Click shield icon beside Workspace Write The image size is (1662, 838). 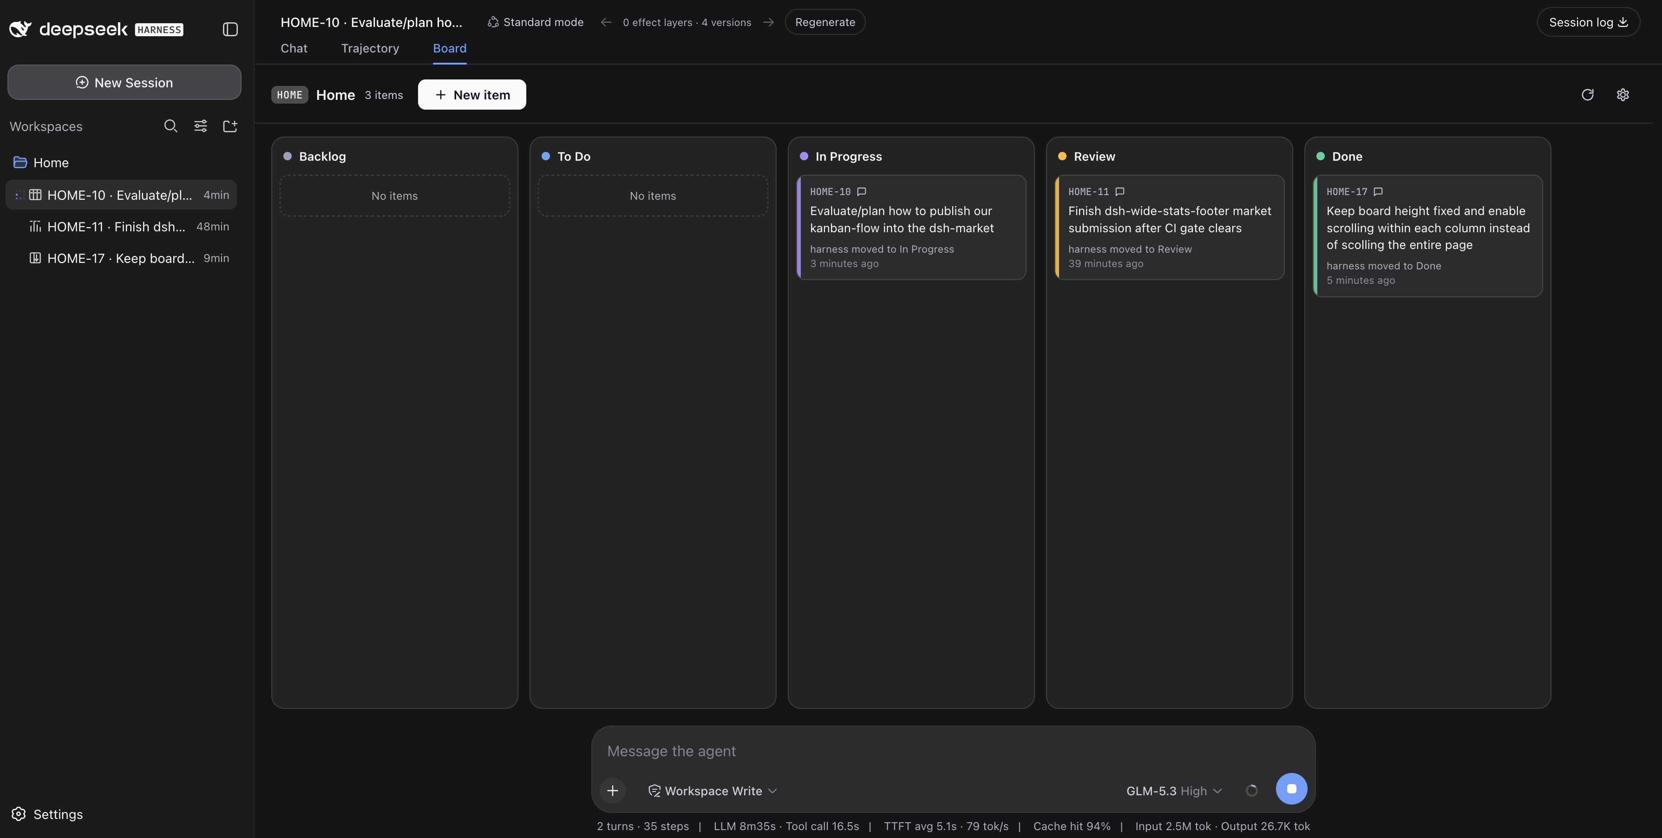(654, 791)
